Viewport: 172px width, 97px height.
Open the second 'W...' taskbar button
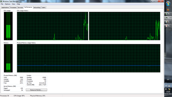[168, 18]
